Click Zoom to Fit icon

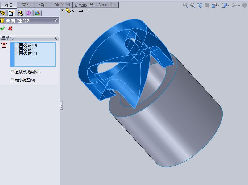185,5
